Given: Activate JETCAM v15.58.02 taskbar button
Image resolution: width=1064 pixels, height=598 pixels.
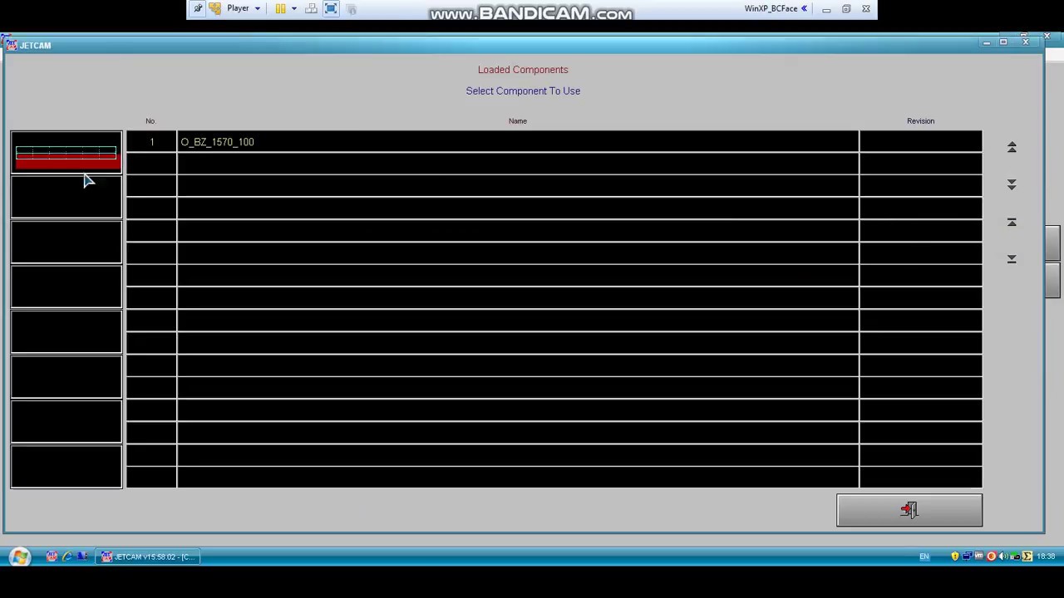Looking at the screenshot, I should [148, 556].
